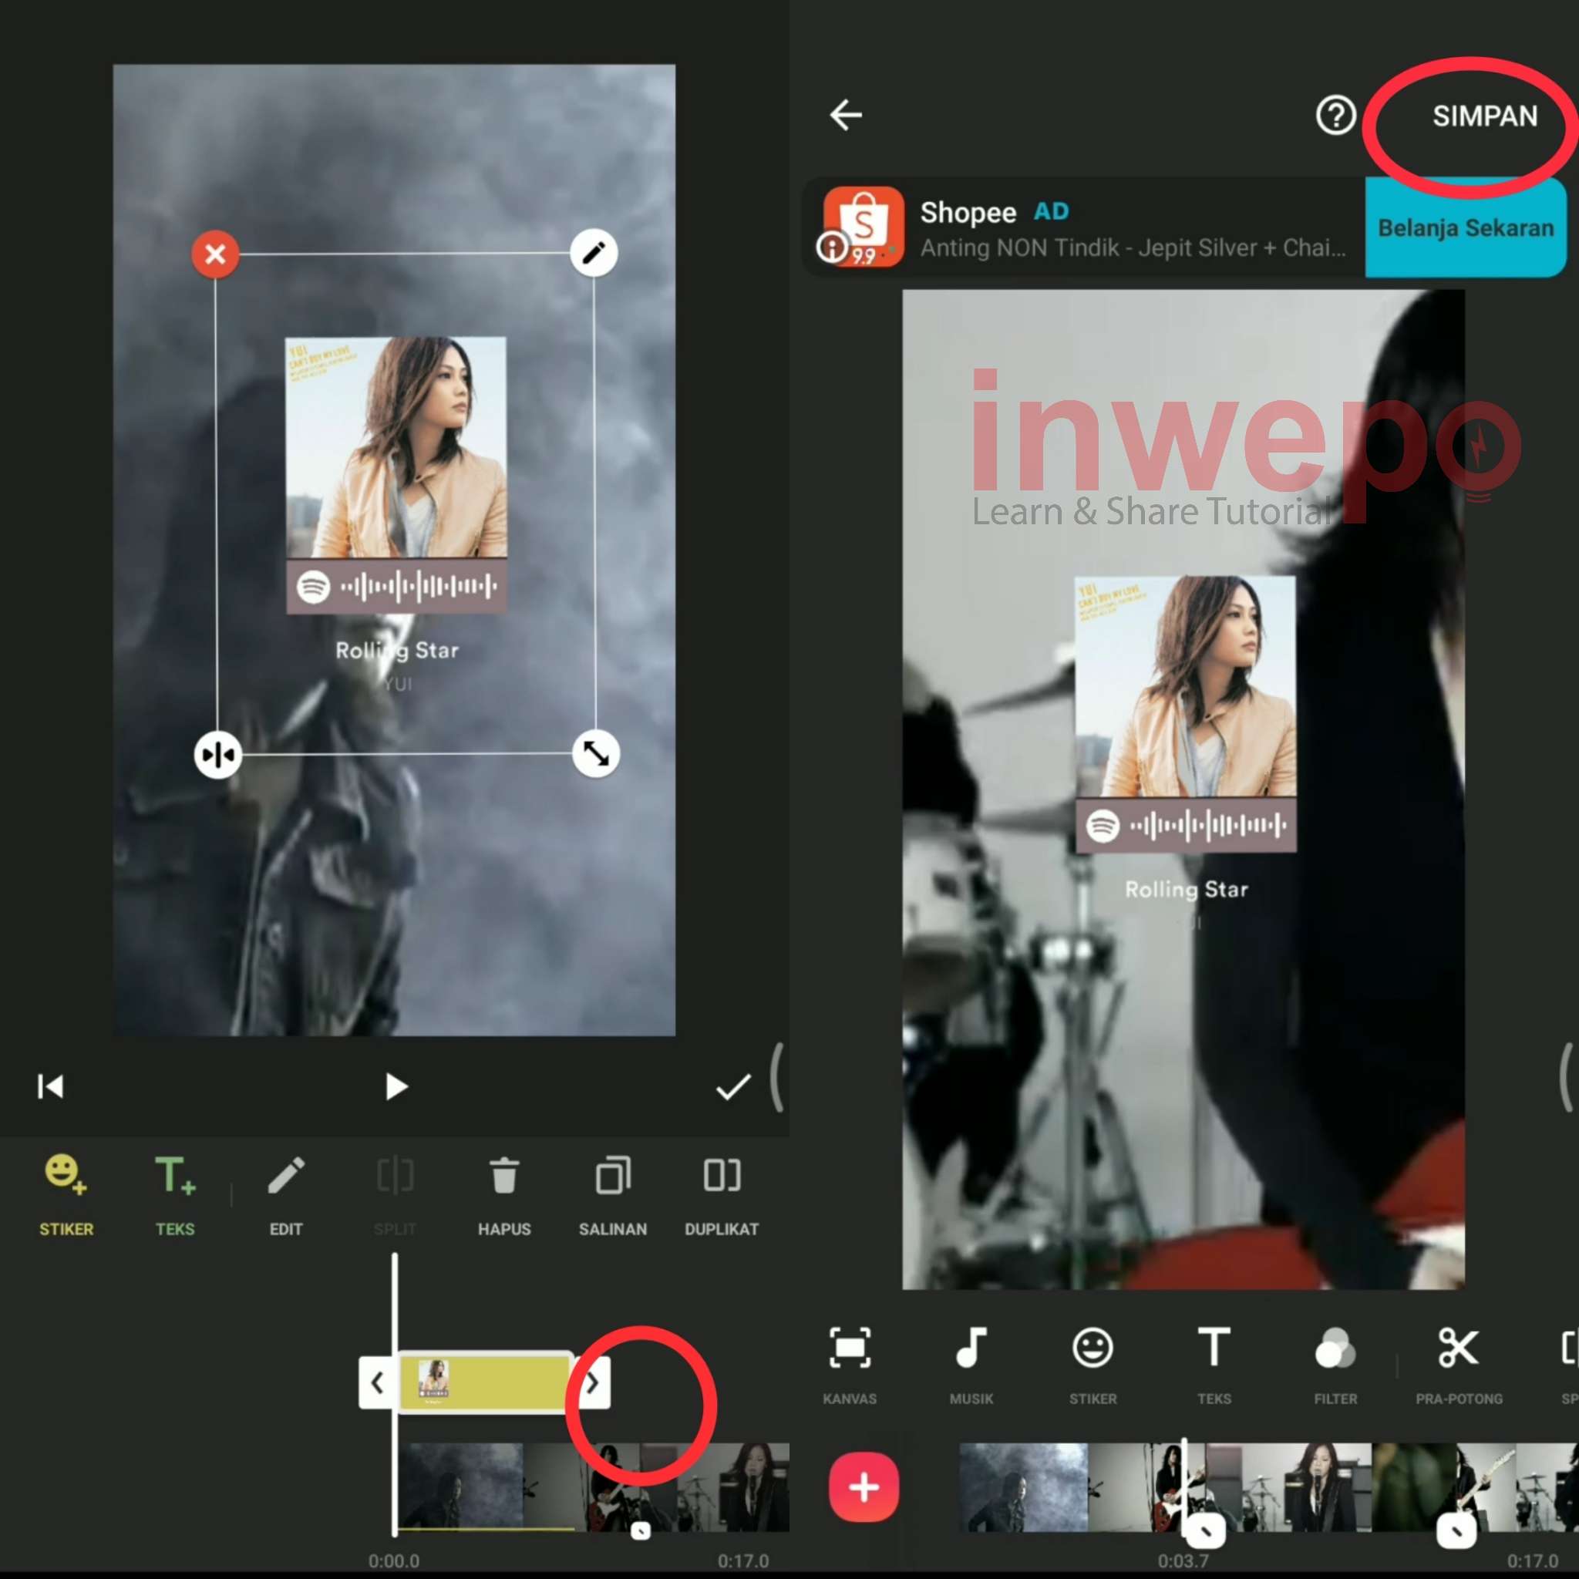The image size is (1579, 1579).
Task: Confirm sticker edits with the checkmark
Action: (x=733, y=1087)
